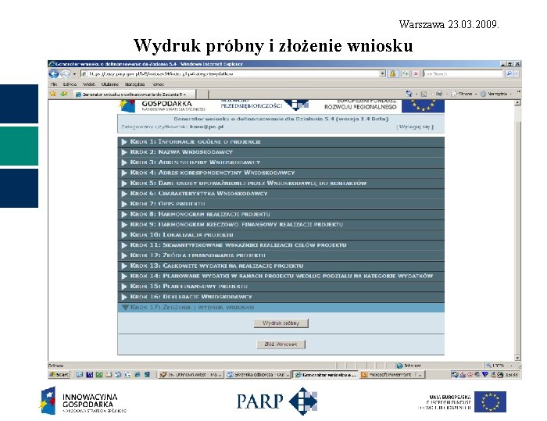Open the Strona page menu dropdown
This screenshot has width=547, height=421.
pos(463,94)
